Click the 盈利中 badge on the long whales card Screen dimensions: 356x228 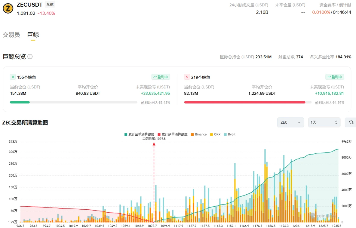pos(161,77)
